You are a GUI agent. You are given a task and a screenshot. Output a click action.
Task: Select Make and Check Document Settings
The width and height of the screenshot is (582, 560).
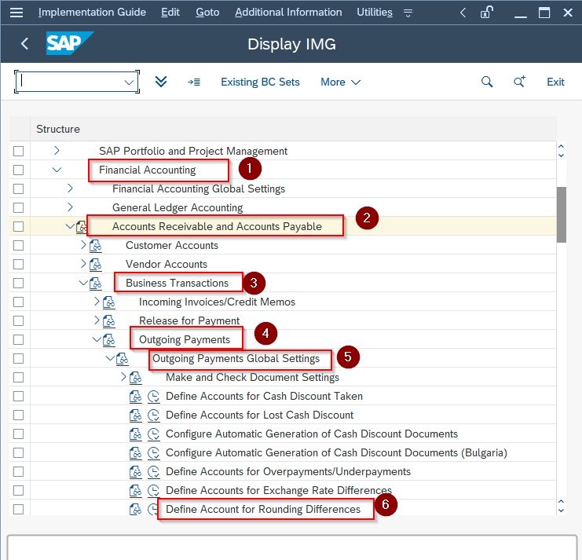click(252, 378)
